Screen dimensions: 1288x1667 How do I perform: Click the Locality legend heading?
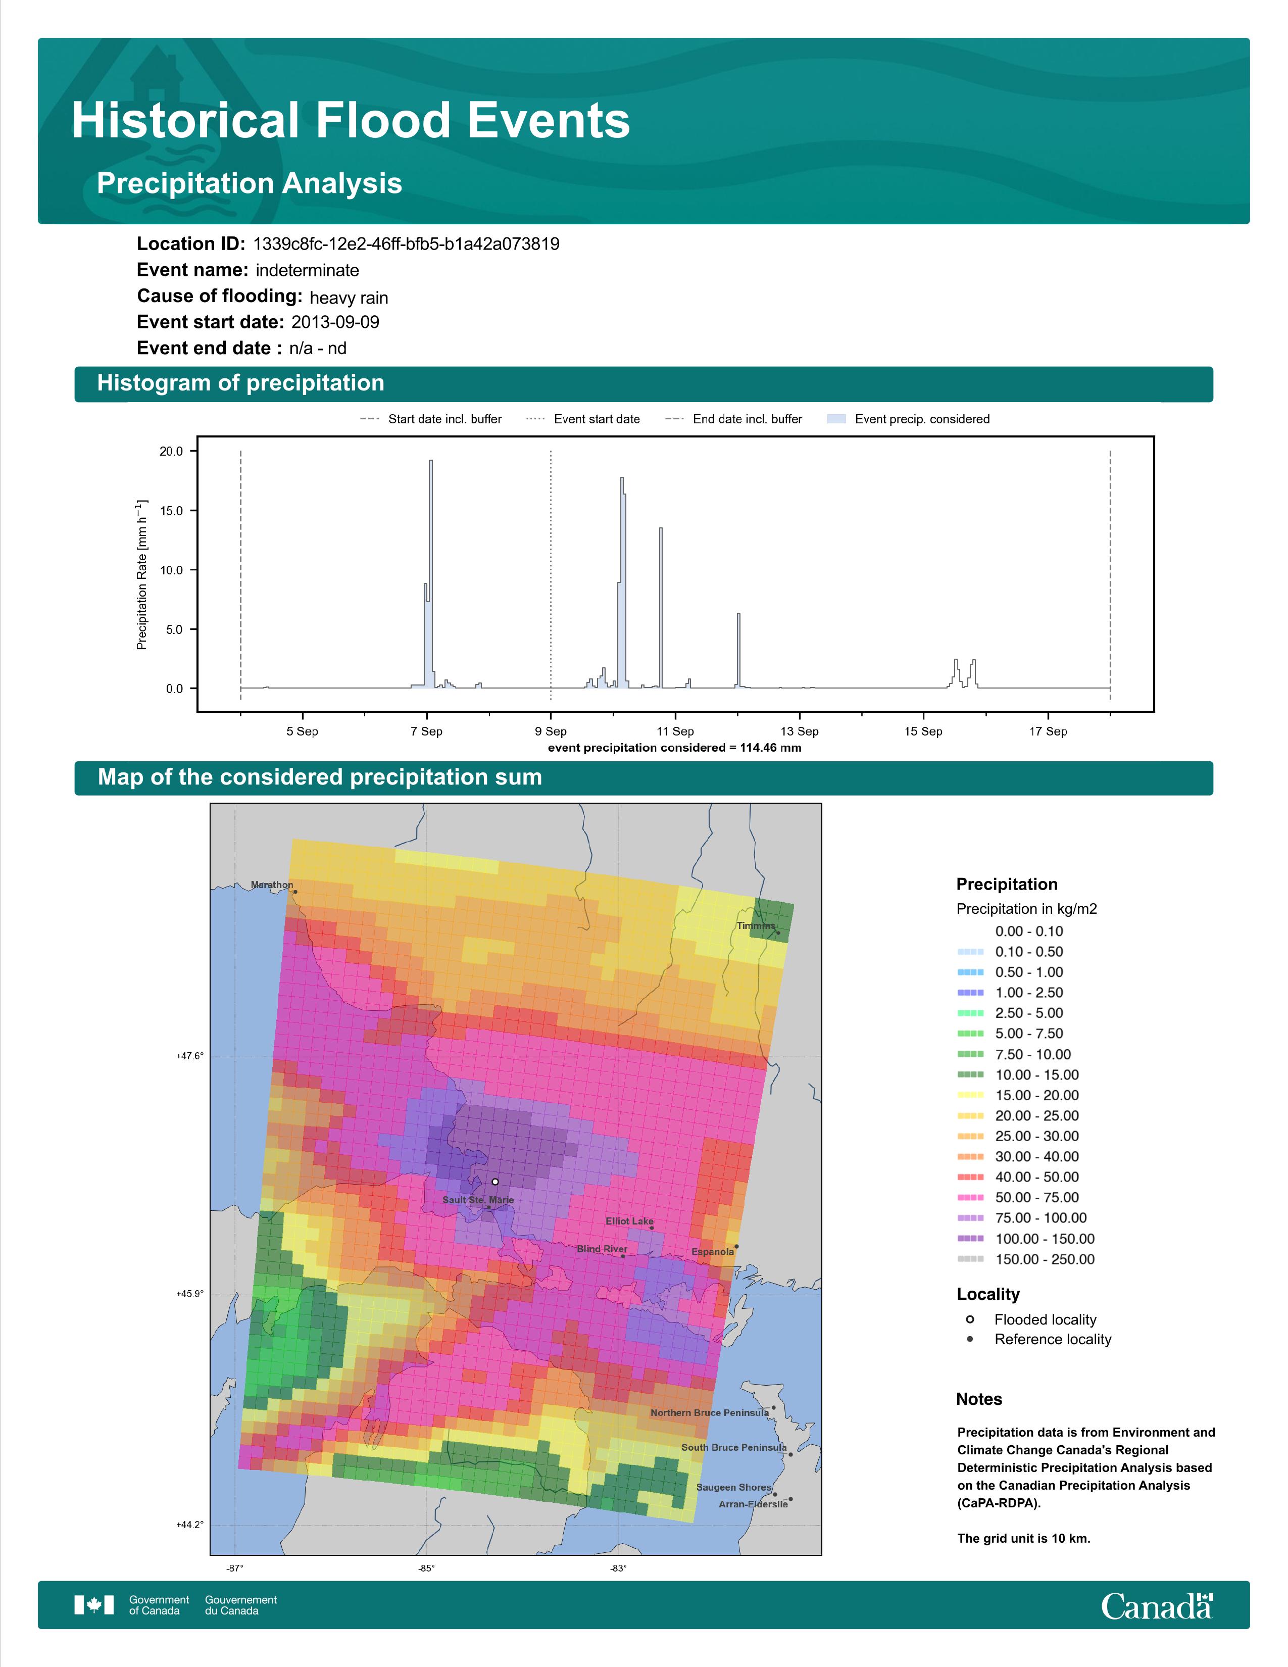(988, 1294)
